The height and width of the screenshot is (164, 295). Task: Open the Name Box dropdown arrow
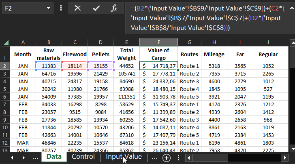48,8
